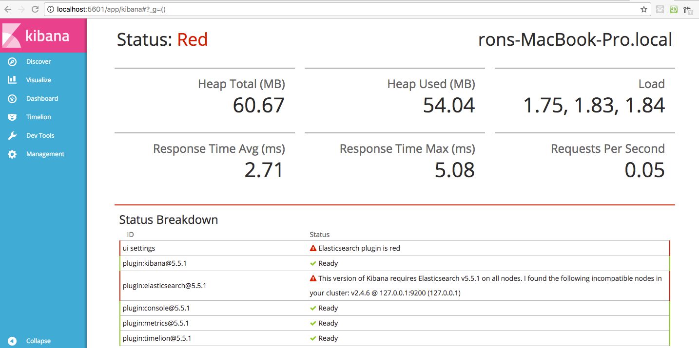Select the Dashboard menu label

(x=42, y=99)
